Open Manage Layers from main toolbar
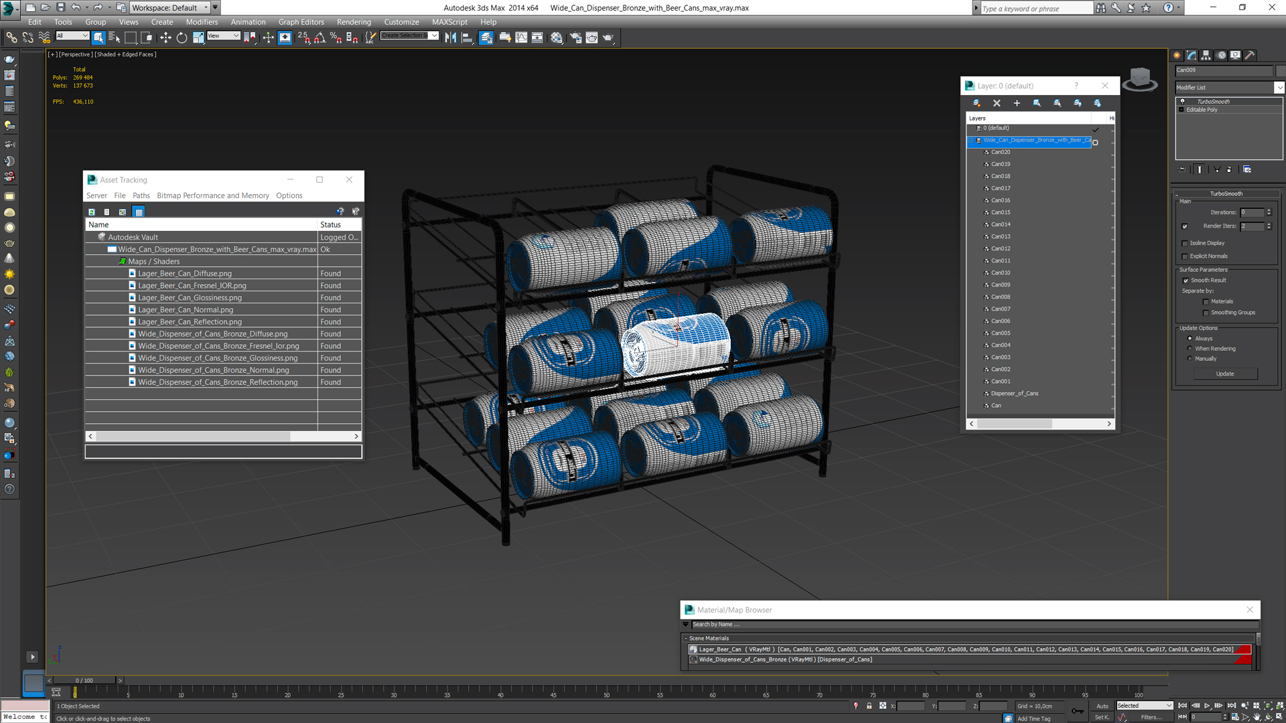 point(486,37)
